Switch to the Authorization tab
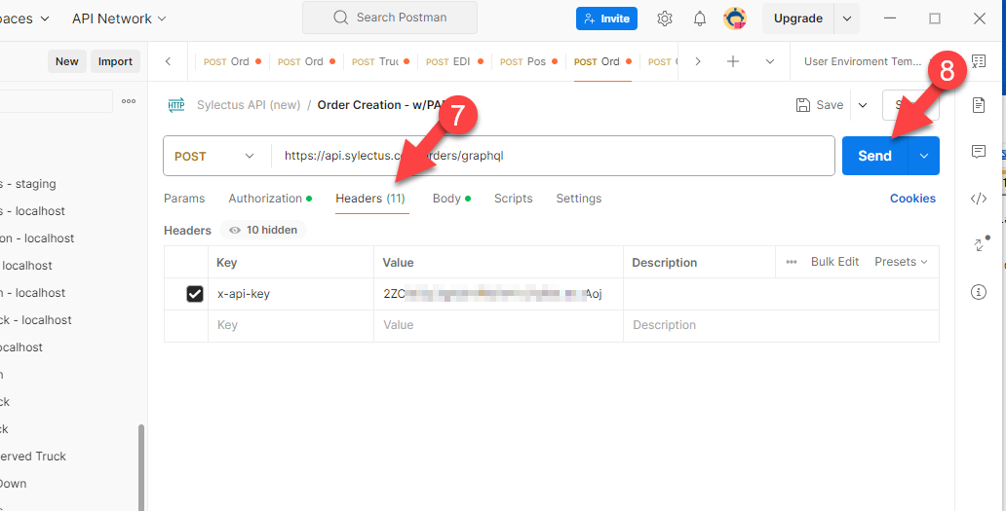The width and height of the screenshot is (1006, 511). (270, 199)
